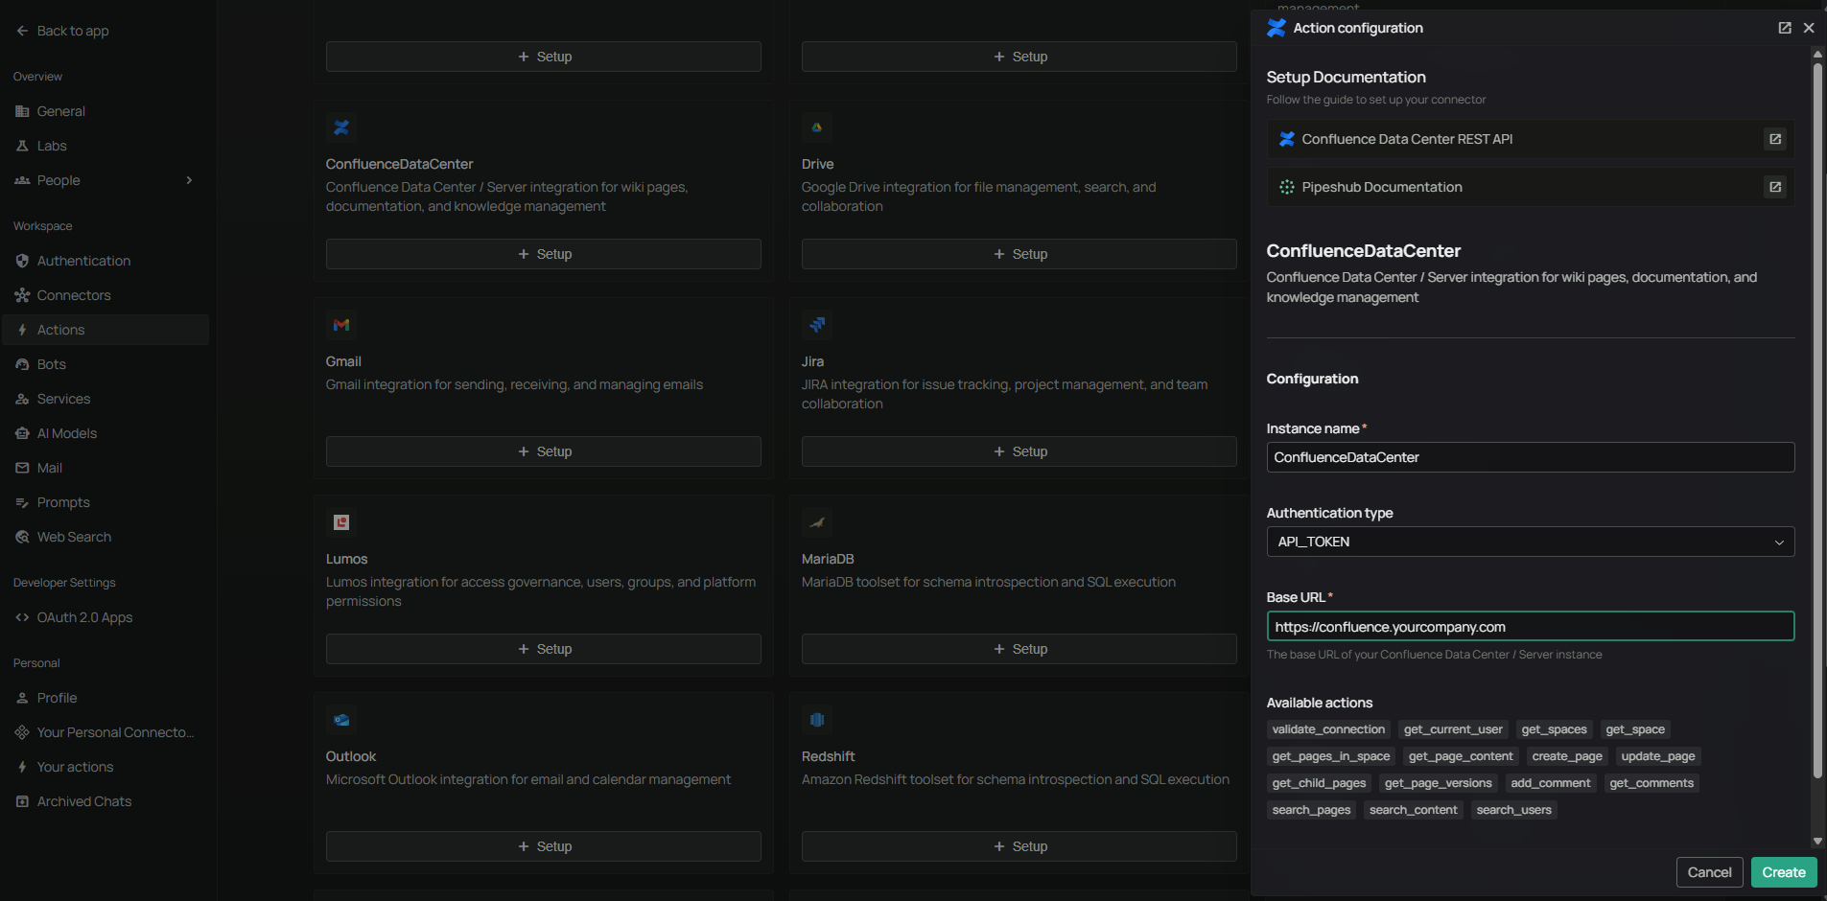Click the Bots icon in sidebar
The height and width of the screenshot is (901, 1827).
(x=22, y=364)
